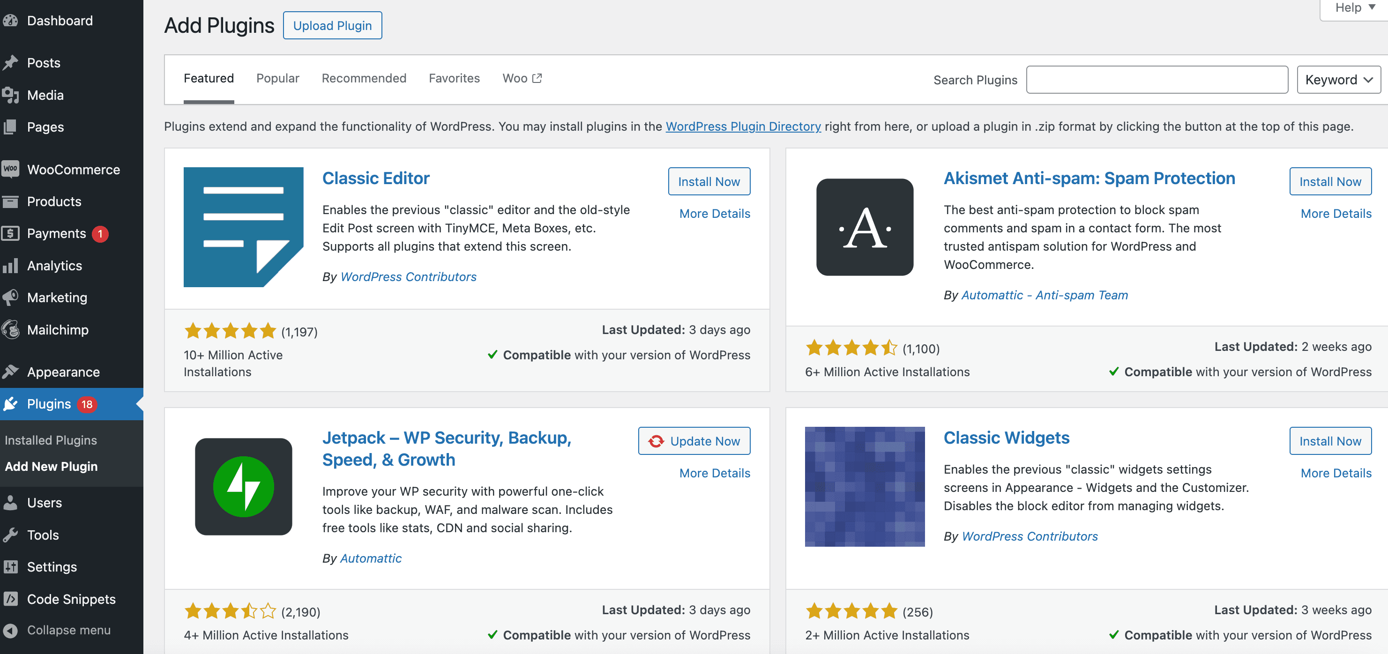Click the Posts pushpin icon
This screenshot has height=654, width=1388.
[x=10, y=62]
